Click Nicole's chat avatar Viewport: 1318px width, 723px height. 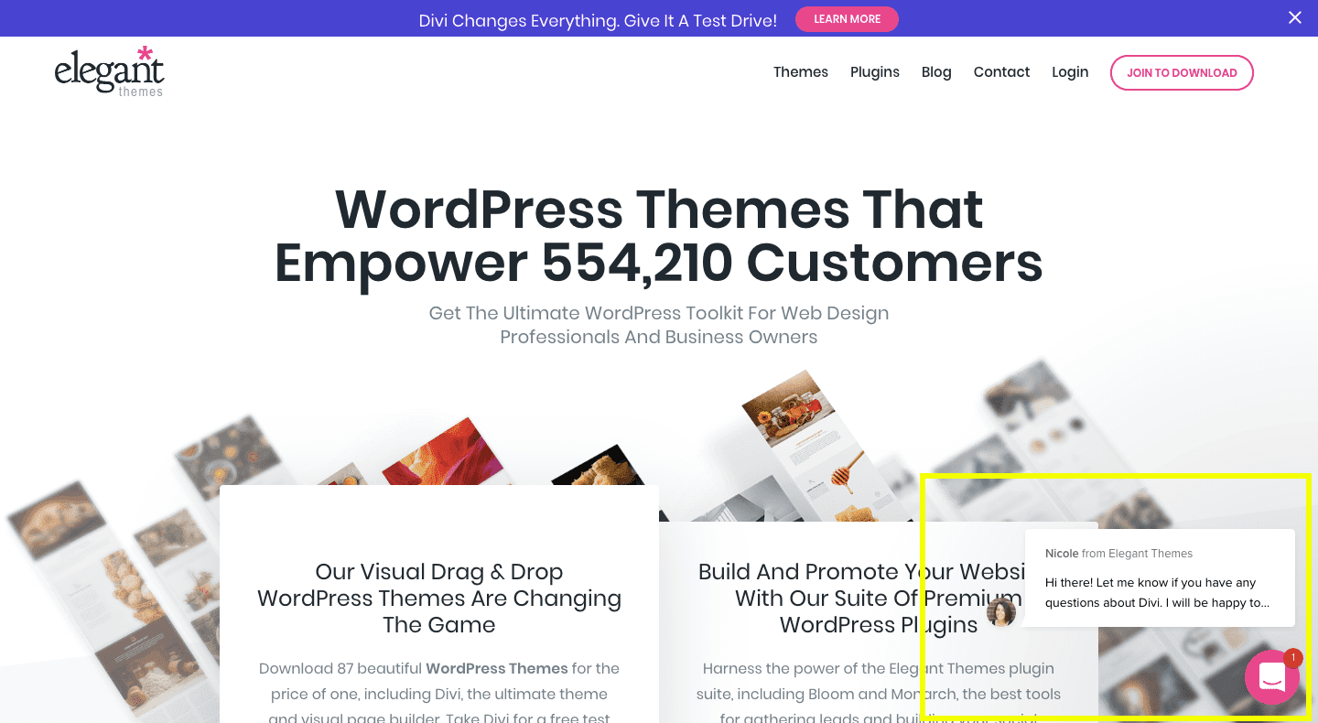(x=1001, y=612)
